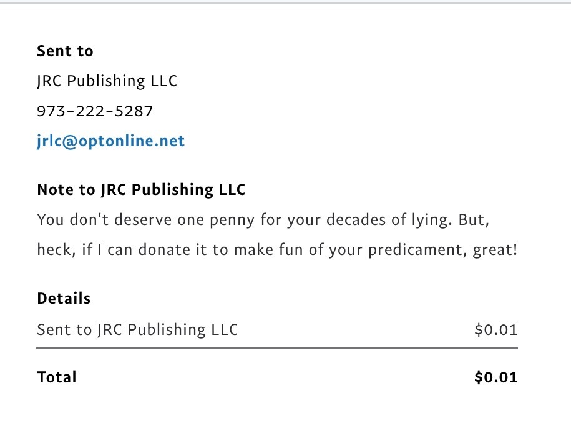571x423 pixels.
Task: Click the bold total amount $0.01
Action: [495, 377]
